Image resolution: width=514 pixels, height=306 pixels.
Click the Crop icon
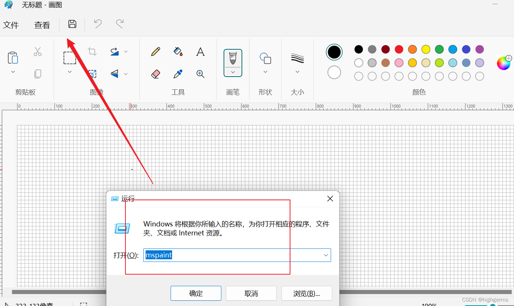click(x=92, y=52)
